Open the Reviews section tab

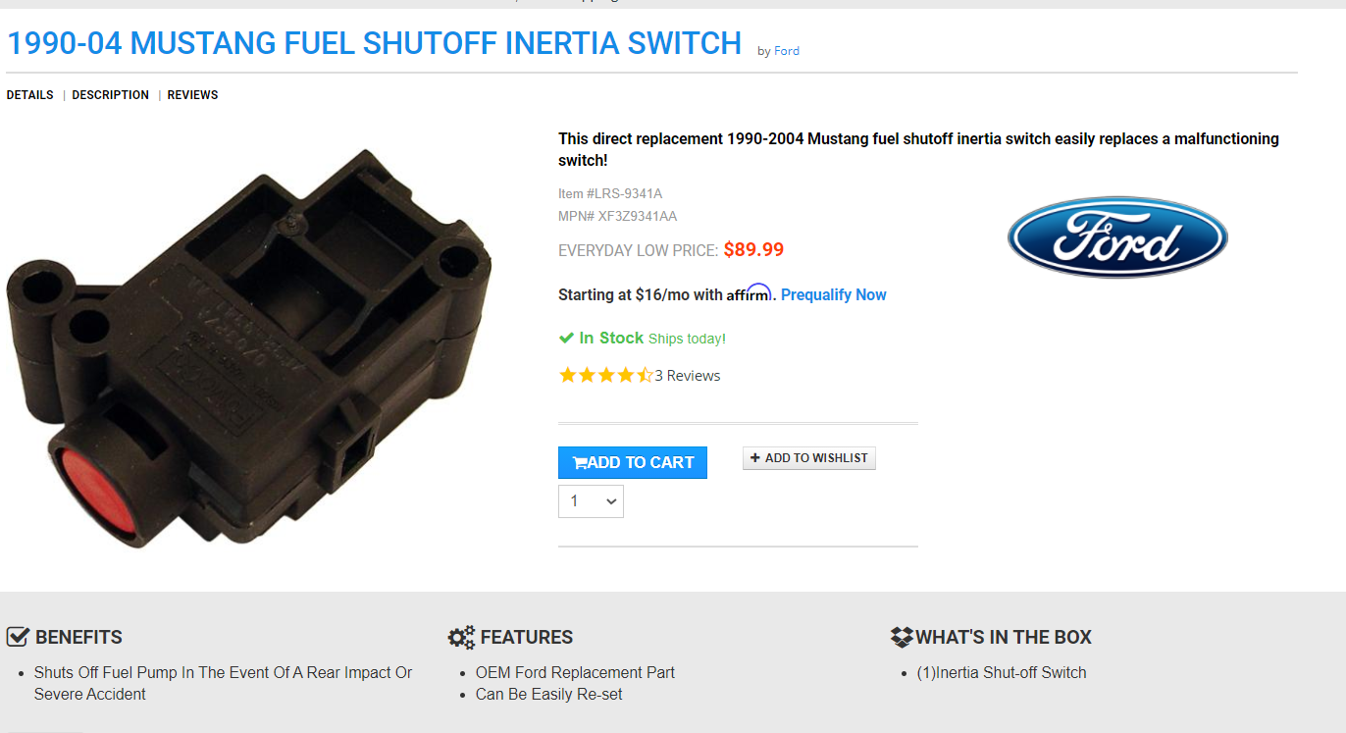(192, 95)
